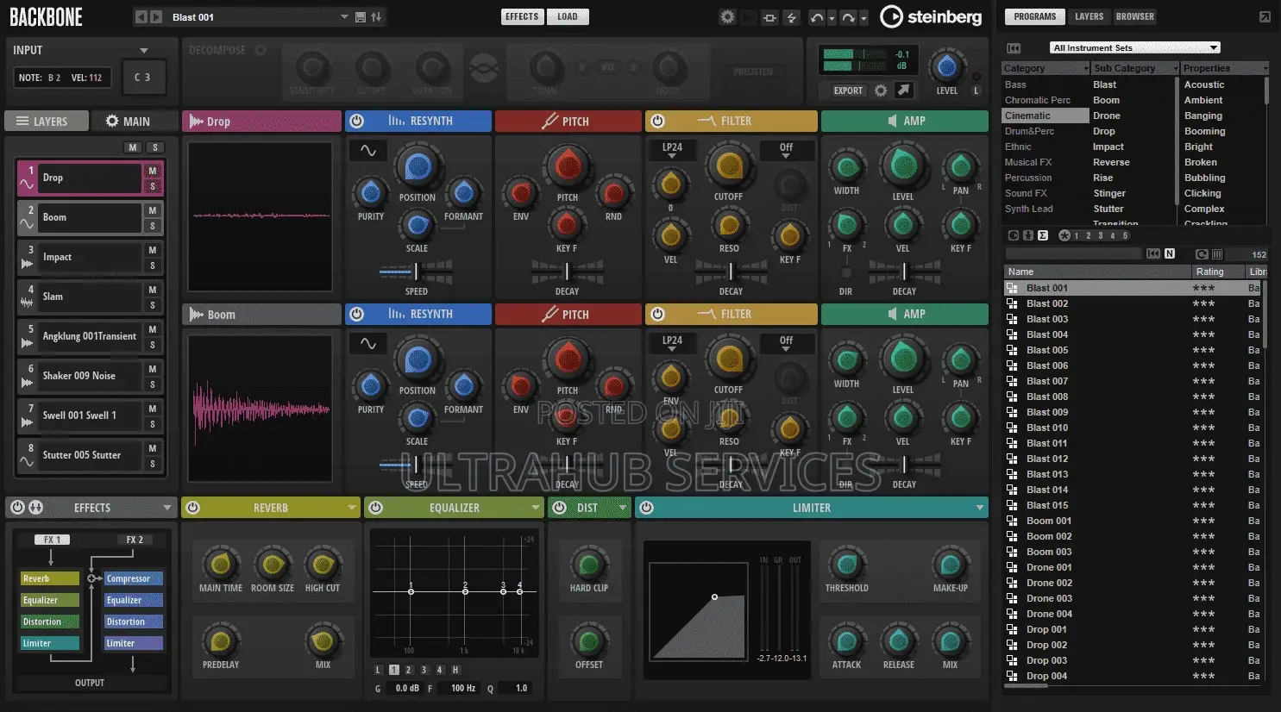Expand the EQUALIZER effect type dropdown
This screenshot has width=1281, height=712.
click(x=535, y=508)
